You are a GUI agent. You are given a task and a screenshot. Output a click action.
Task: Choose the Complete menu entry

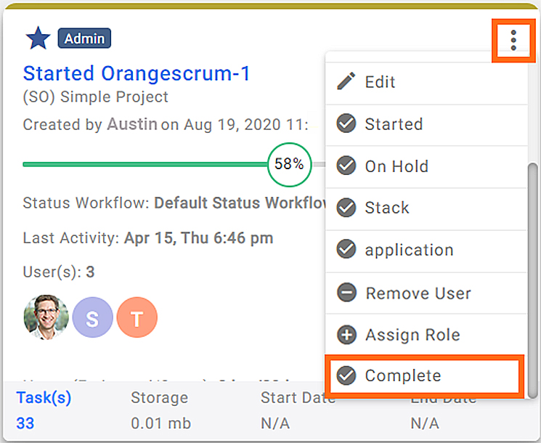point(425,376)
